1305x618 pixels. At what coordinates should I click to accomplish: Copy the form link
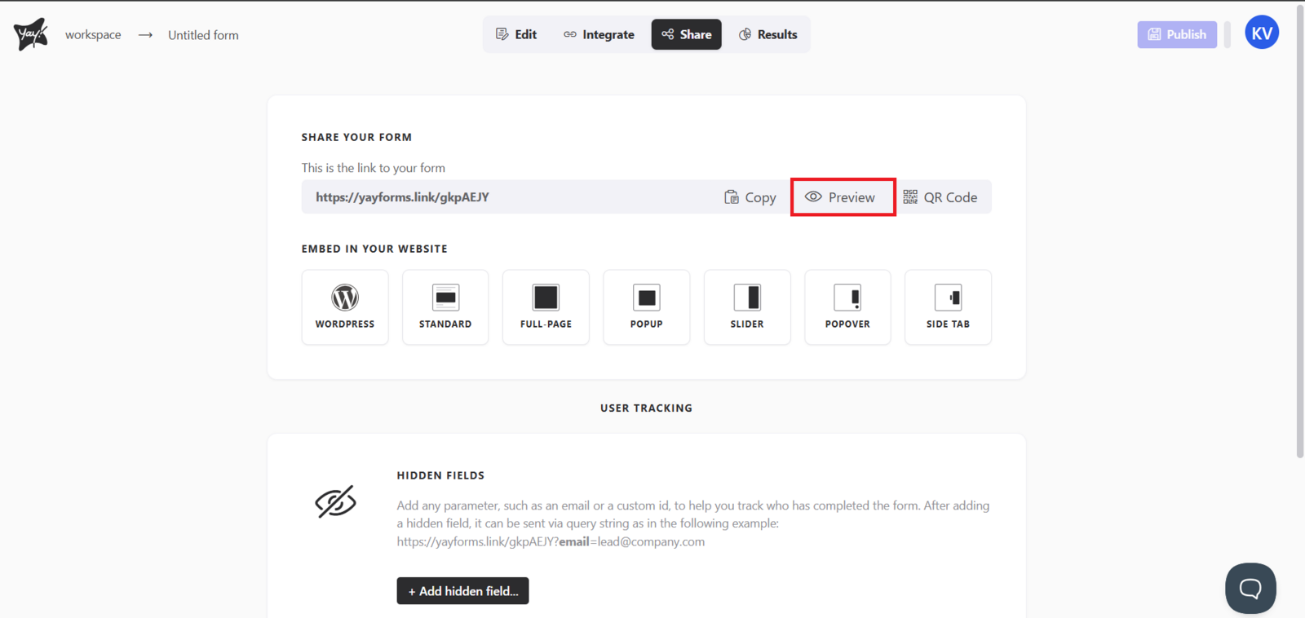click(750, 197)
